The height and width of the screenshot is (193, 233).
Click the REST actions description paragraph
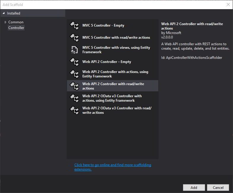[195, 46]
